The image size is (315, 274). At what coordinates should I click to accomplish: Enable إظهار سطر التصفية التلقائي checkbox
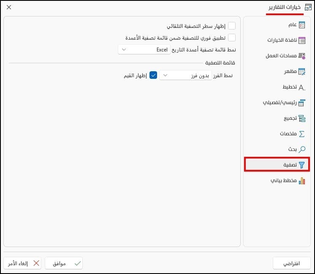pos(232,26)
